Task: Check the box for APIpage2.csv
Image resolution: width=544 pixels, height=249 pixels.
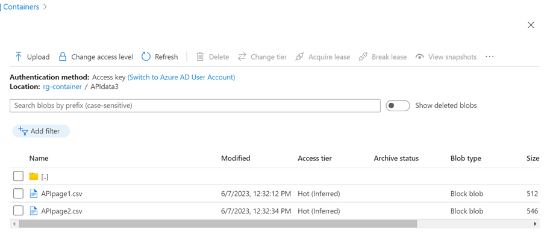Action: click(18, 211)
